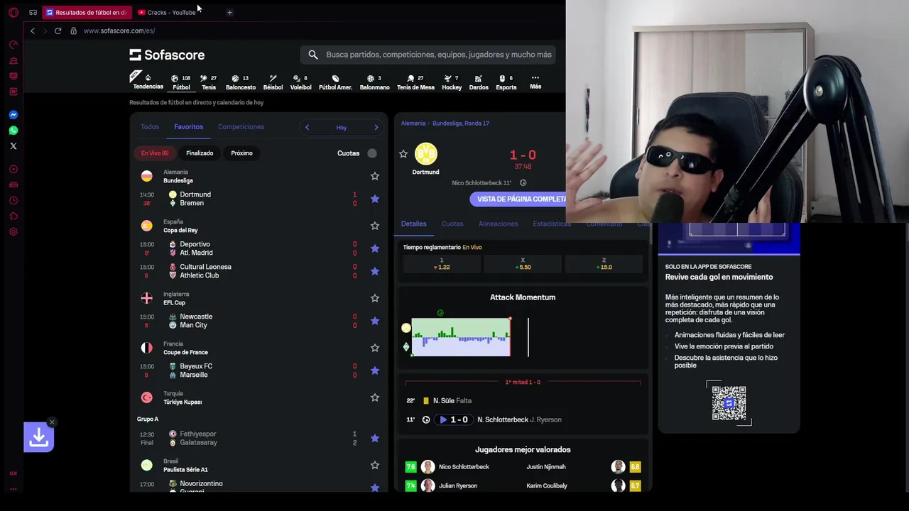Unfavorite Deportivo vs Atl. Madrid match
Viewport: 909px width, 511px height.
coord(375,248)
